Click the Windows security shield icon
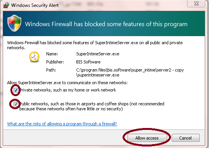 pyautogui.click(x=14, y=23)
